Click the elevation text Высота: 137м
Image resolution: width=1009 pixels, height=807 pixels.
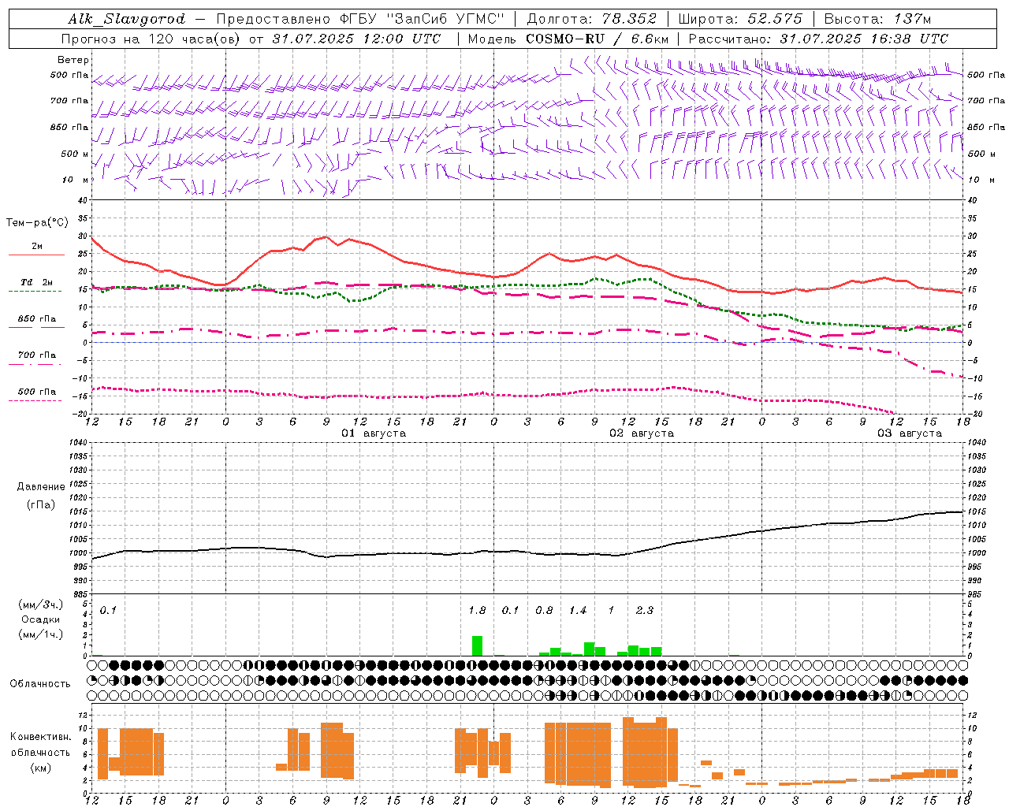(x=877, y=19)
